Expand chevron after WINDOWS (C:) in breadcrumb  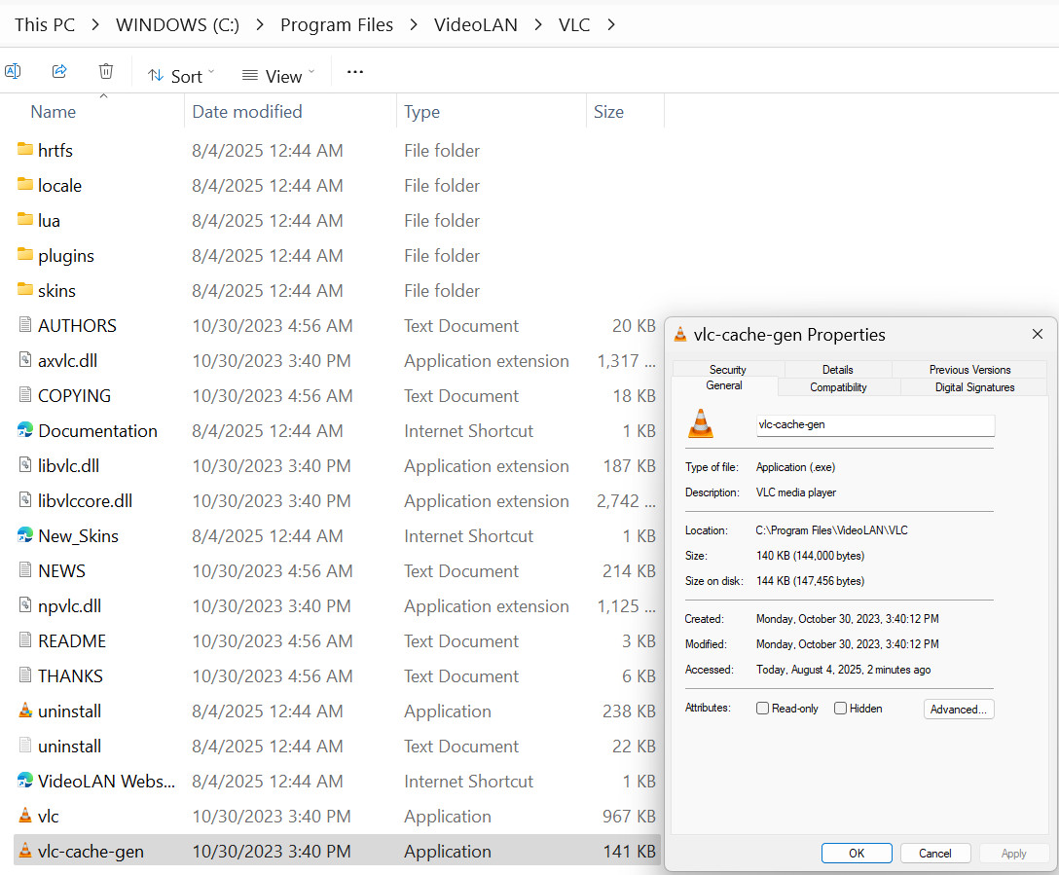[x=260, y=25]
